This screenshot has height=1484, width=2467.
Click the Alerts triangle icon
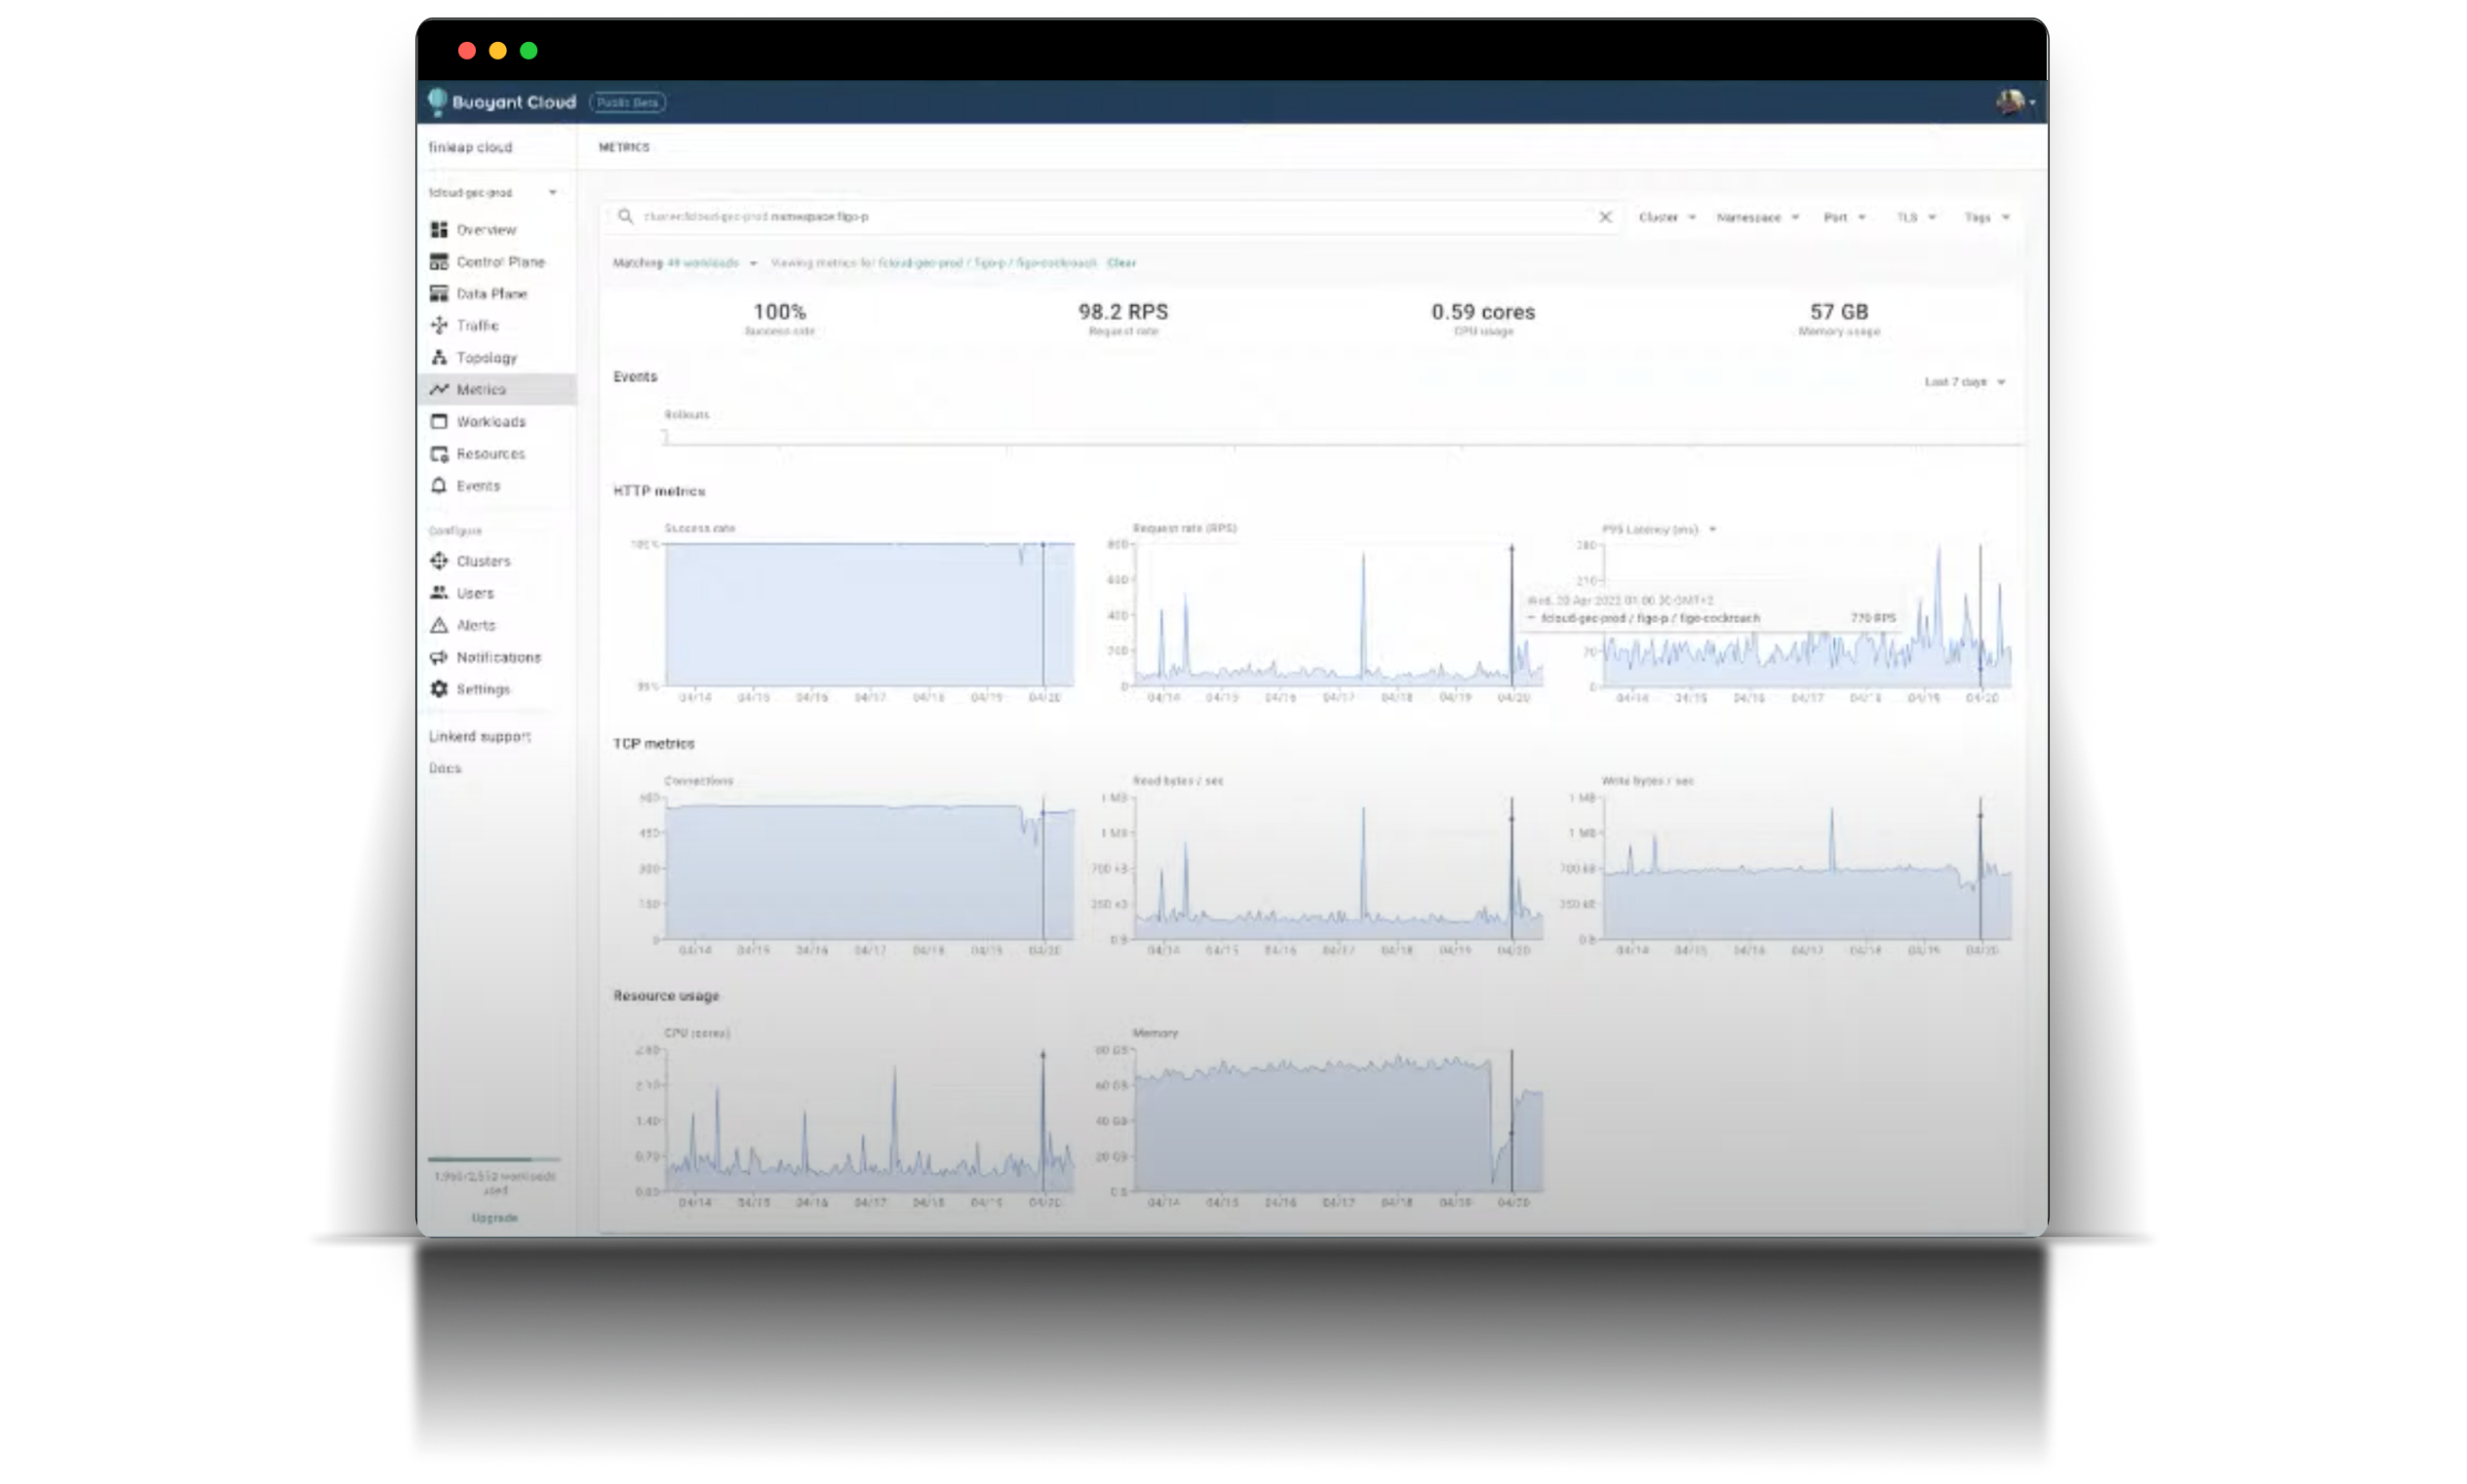[x=438, y=625]
